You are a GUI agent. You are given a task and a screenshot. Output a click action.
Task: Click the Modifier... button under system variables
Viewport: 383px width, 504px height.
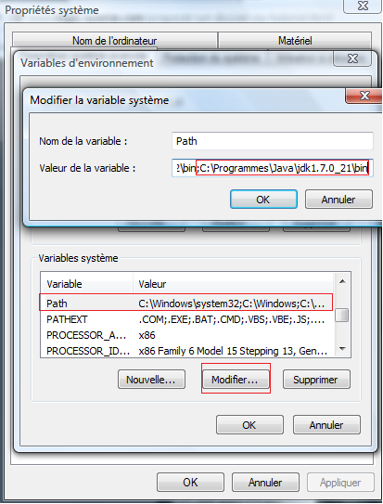point(236,380)
